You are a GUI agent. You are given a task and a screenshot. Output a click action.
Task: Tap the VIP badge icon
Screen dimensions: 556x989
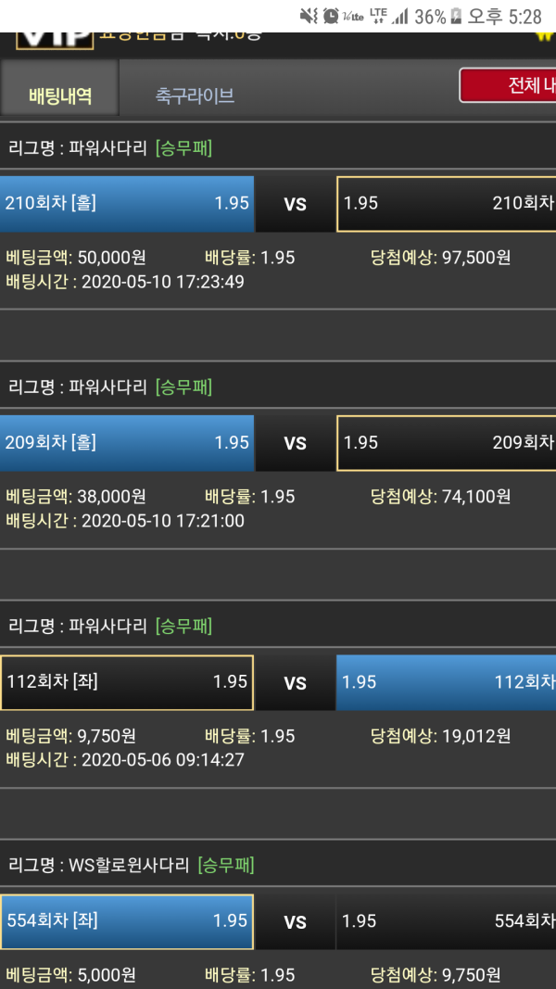(x=56, y=39)
